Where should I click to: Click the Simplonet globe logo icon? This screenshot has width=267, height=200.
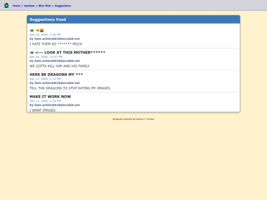click(6, 5)
